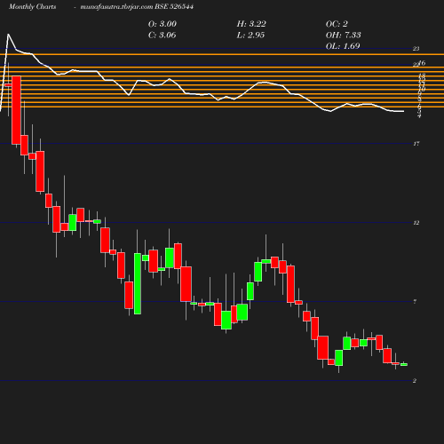Click the last small green candle at right
Image resolution: width=444 pixels, height=444 pixels.
click(404, 365)
